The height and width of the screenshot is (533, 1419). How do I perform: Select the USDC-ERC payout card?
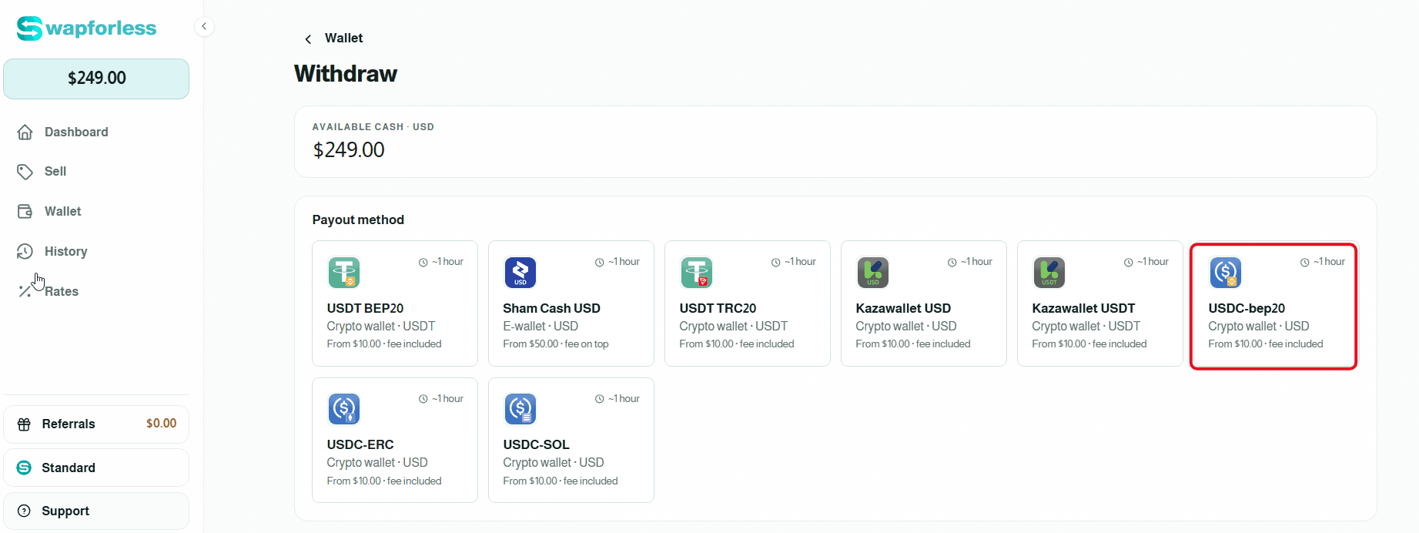[395, 441]
